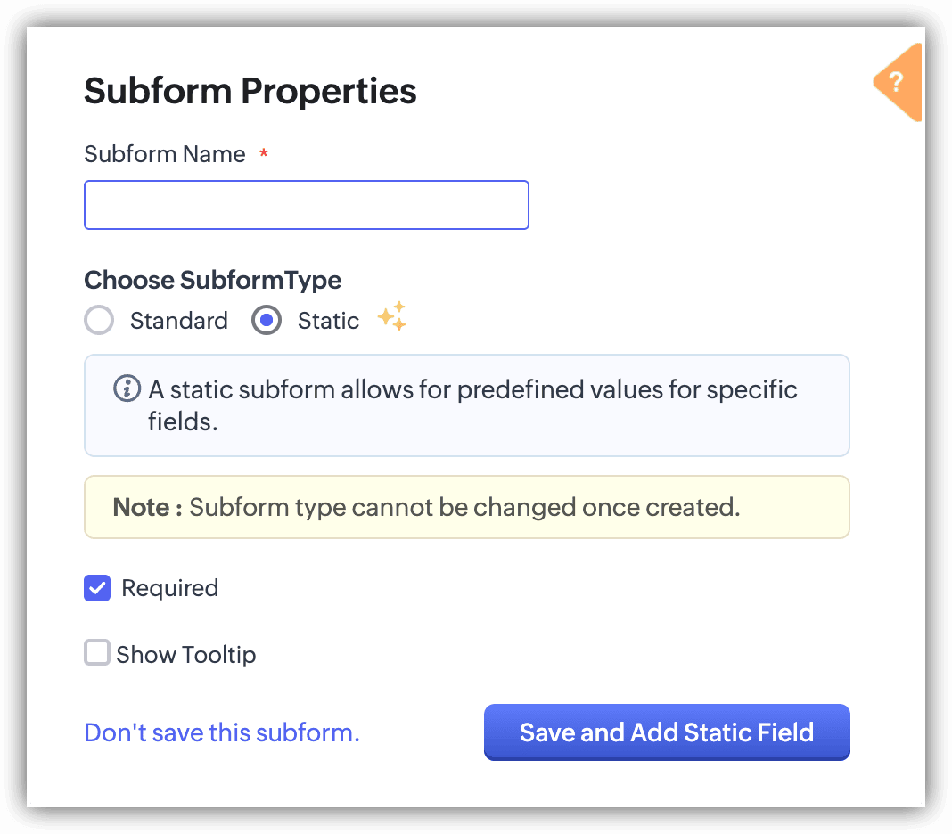Click the sparkle icon beside Static
This screenshot has height=834, width=952.
tap(391, 317)
